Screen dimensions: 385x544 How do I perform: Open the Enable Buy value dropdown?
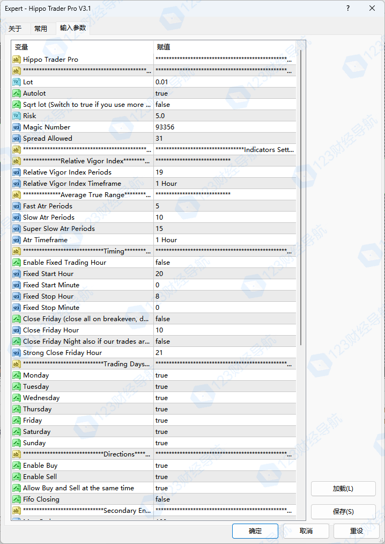tap(225, 465)
